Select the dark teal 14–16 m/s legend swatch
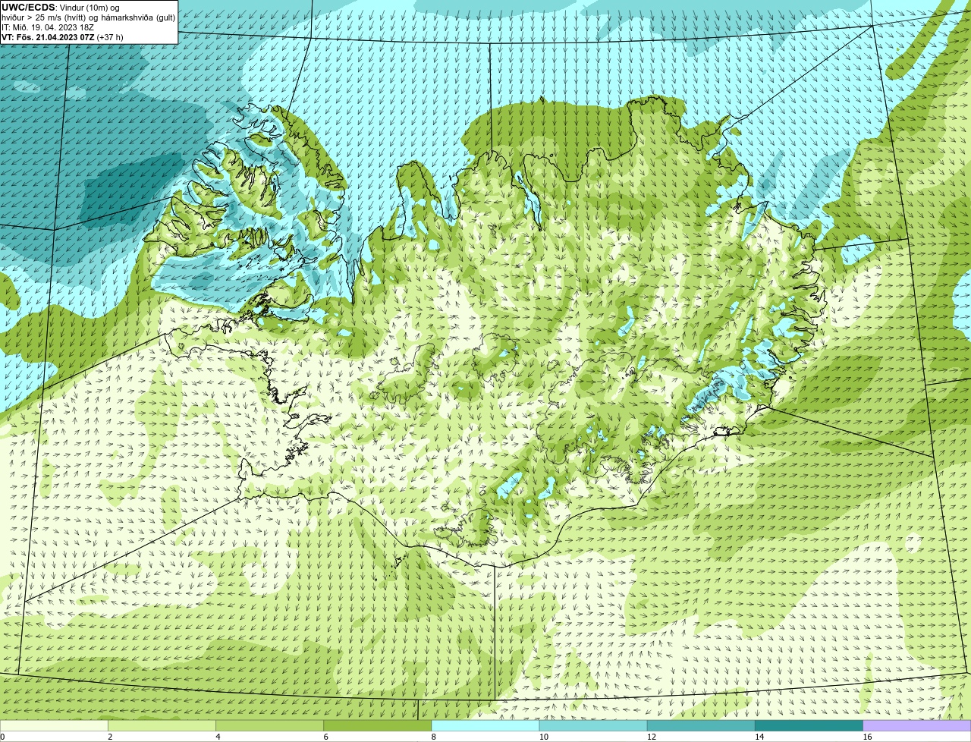Viewport: 971px width, 742px height. [809, 726]
